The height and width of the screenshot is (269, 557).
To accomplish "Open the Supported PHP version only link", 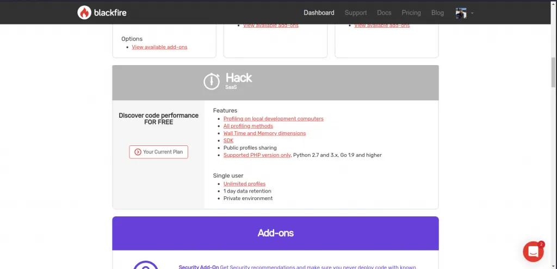I will [x=257, y=155].
